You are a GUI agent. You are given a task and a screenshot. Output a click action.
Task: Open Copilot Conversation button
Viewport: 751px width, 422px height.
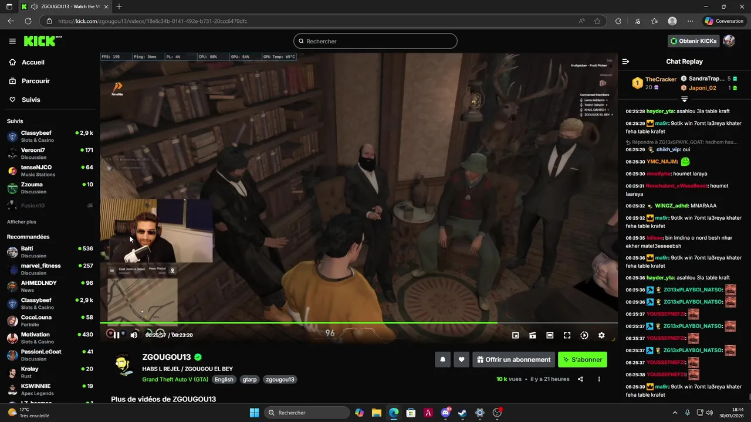point(724,21)
